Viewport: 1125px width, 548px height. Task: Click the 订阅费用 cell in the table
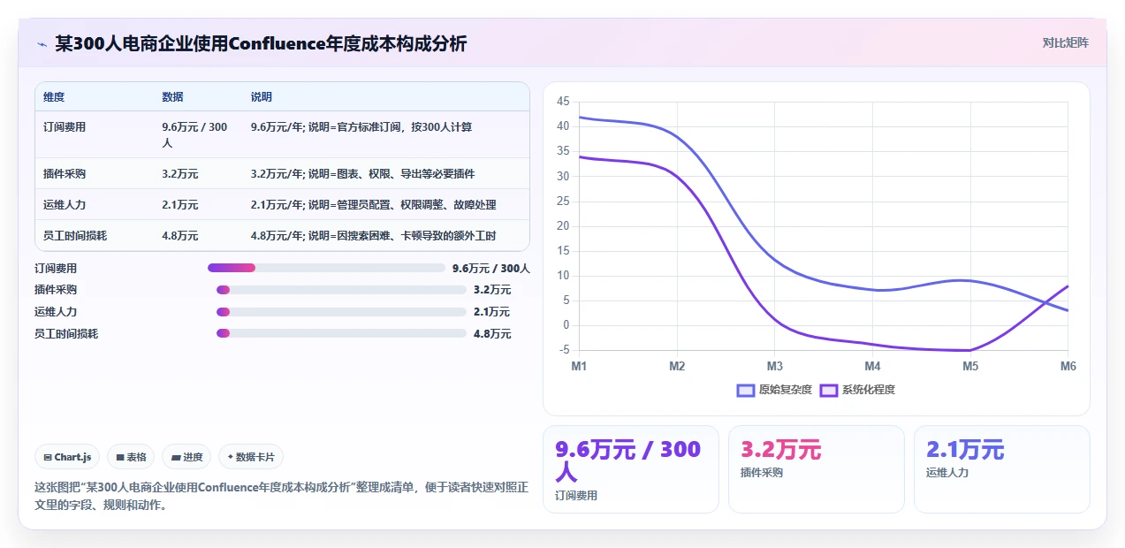(x=65, y=127)
